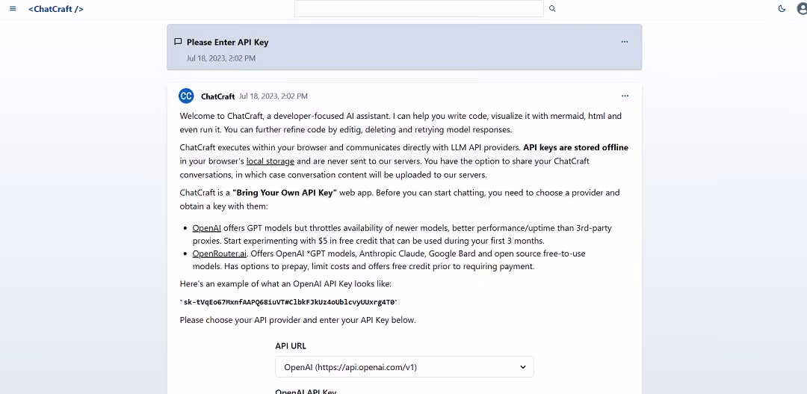Toggle dark mode moon icon
The height and width of the screenshot is (394, 807).
[782, 9]
